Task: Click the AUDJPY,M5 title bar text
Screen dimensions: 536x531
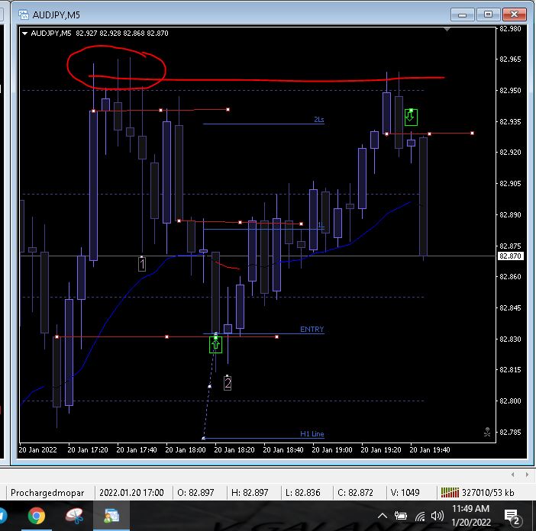Action: pos(56,15)
